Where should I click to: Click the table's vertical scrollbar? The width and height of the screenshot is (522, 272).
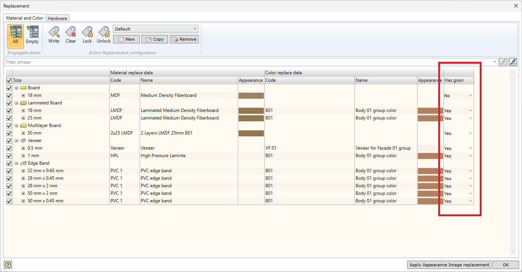[x=513, y=162]
